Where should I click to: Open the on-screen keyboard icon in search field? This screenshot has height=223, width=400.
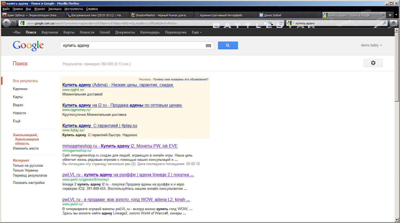click(x=208, y=46)
